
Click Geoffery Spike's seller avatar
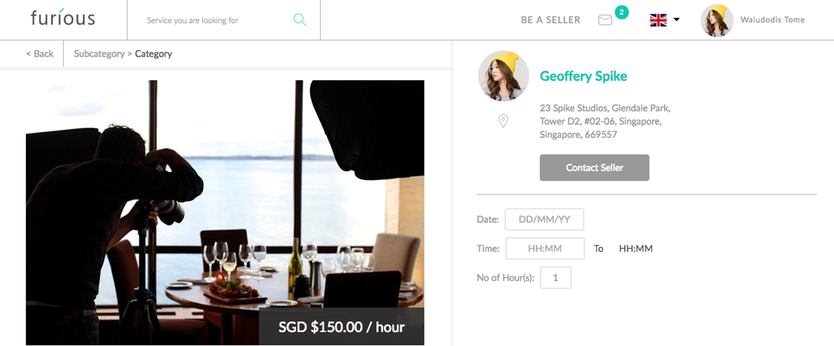pos(503,76)
